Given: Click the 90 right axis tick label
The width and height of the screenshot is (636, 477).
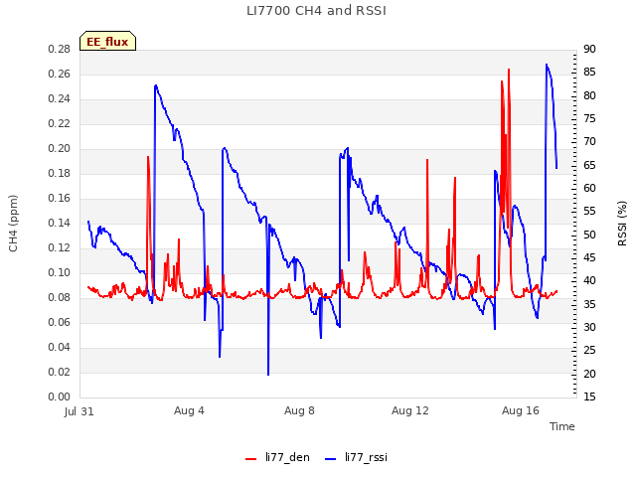Looking at the screenshot, I should [x=589, y=49].
